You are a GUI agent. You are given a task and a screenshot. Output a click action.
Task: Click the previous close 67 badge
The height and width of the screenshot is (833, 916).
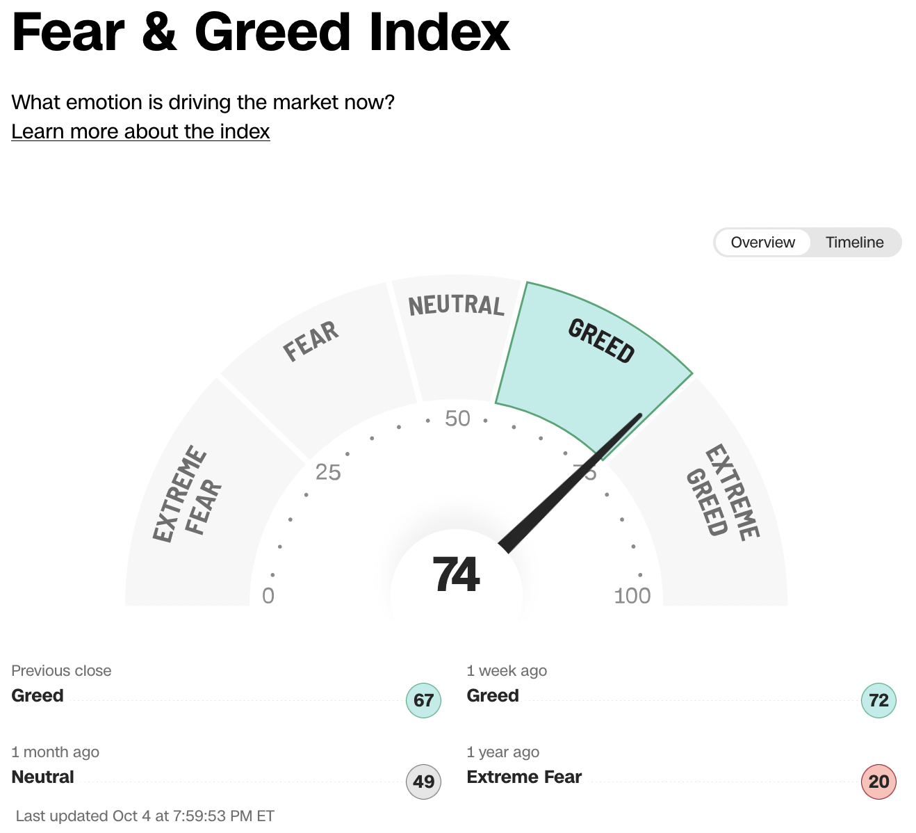[x=423, y=700]
